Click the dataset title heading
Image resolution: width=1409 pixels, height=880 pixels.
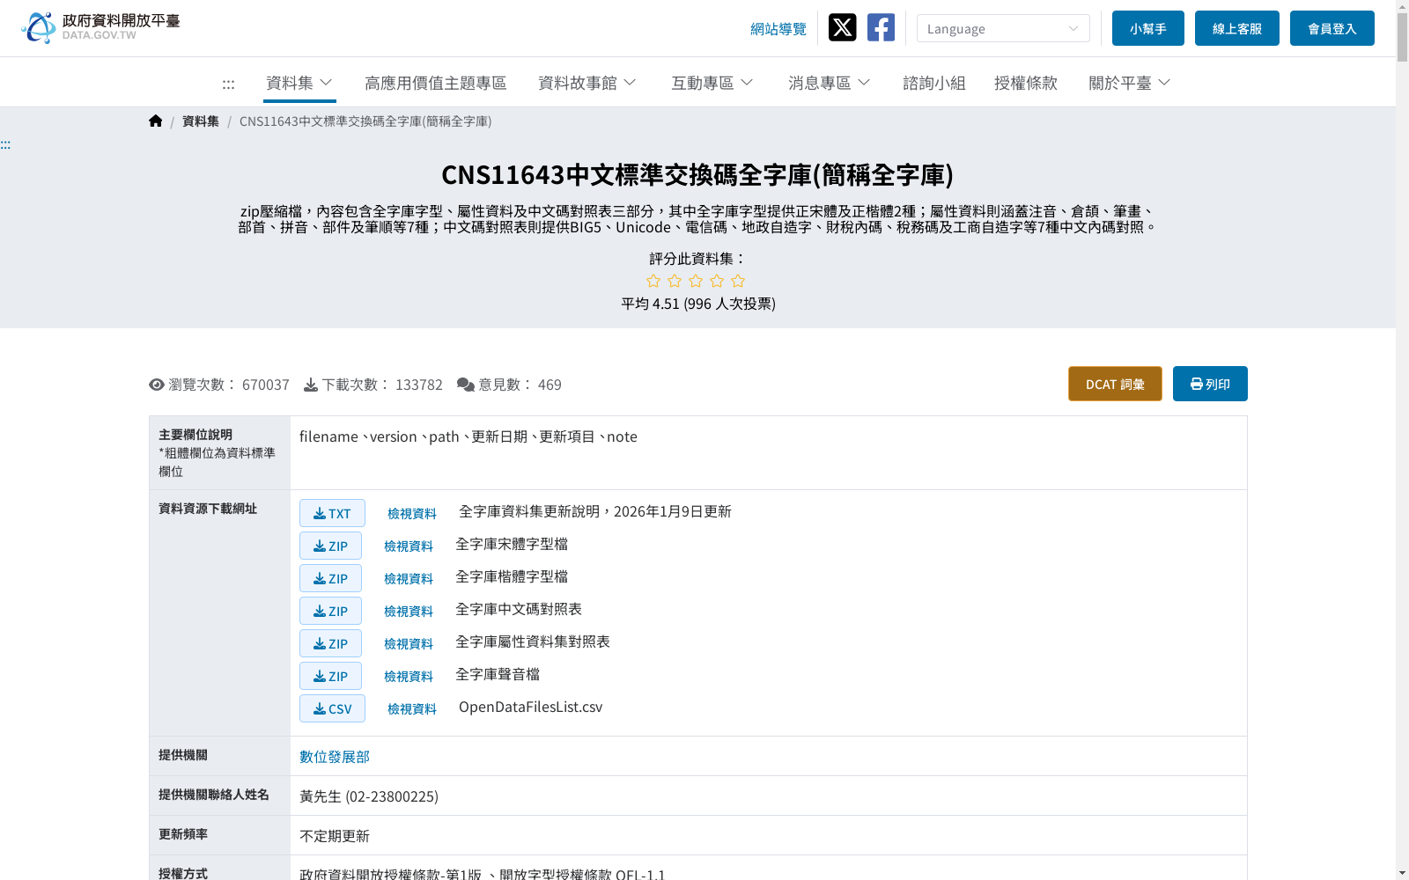[697, 174]
